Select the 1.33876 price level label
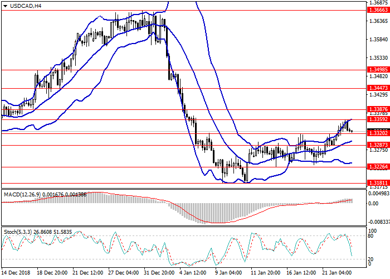The height and width of the screenshot is (279, 390). coord(378,109)
